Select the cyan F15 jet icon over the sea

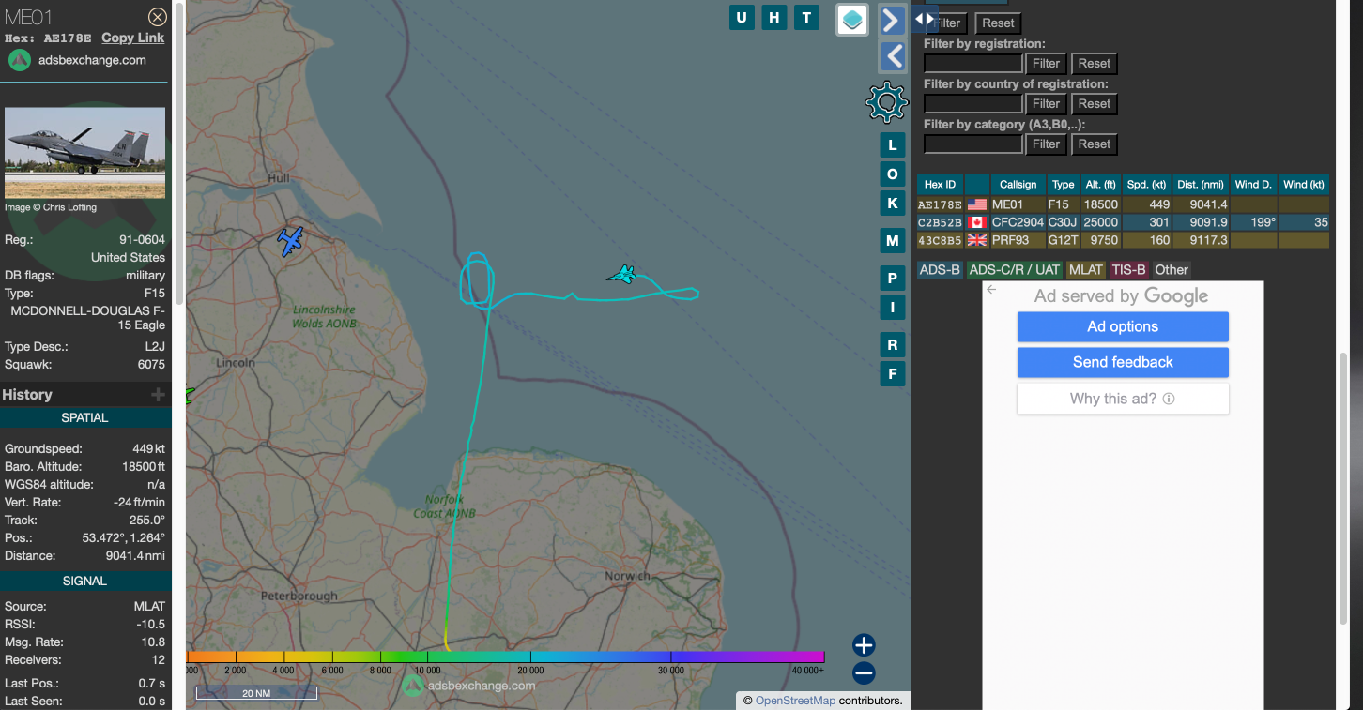pyautogui.click(x=621, y=275)
